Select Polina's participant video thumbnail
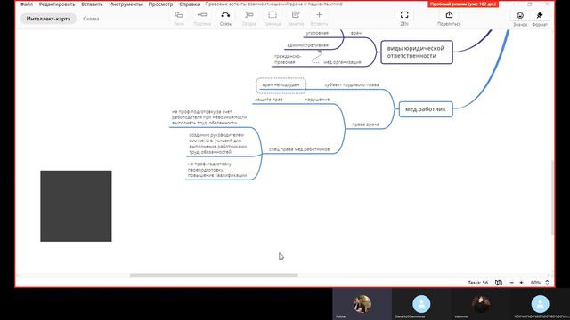Viewport: 570px width, 320px height. pyautogui.click(x=362, y=304)
